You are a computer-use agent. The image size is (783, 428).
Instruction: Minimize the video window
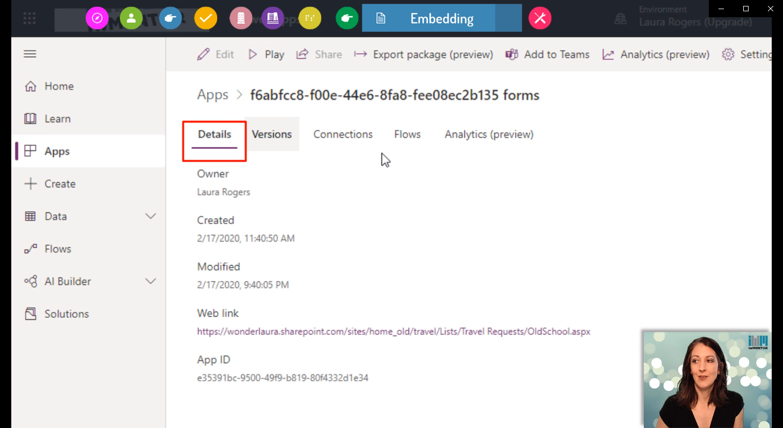coord(721,9)
